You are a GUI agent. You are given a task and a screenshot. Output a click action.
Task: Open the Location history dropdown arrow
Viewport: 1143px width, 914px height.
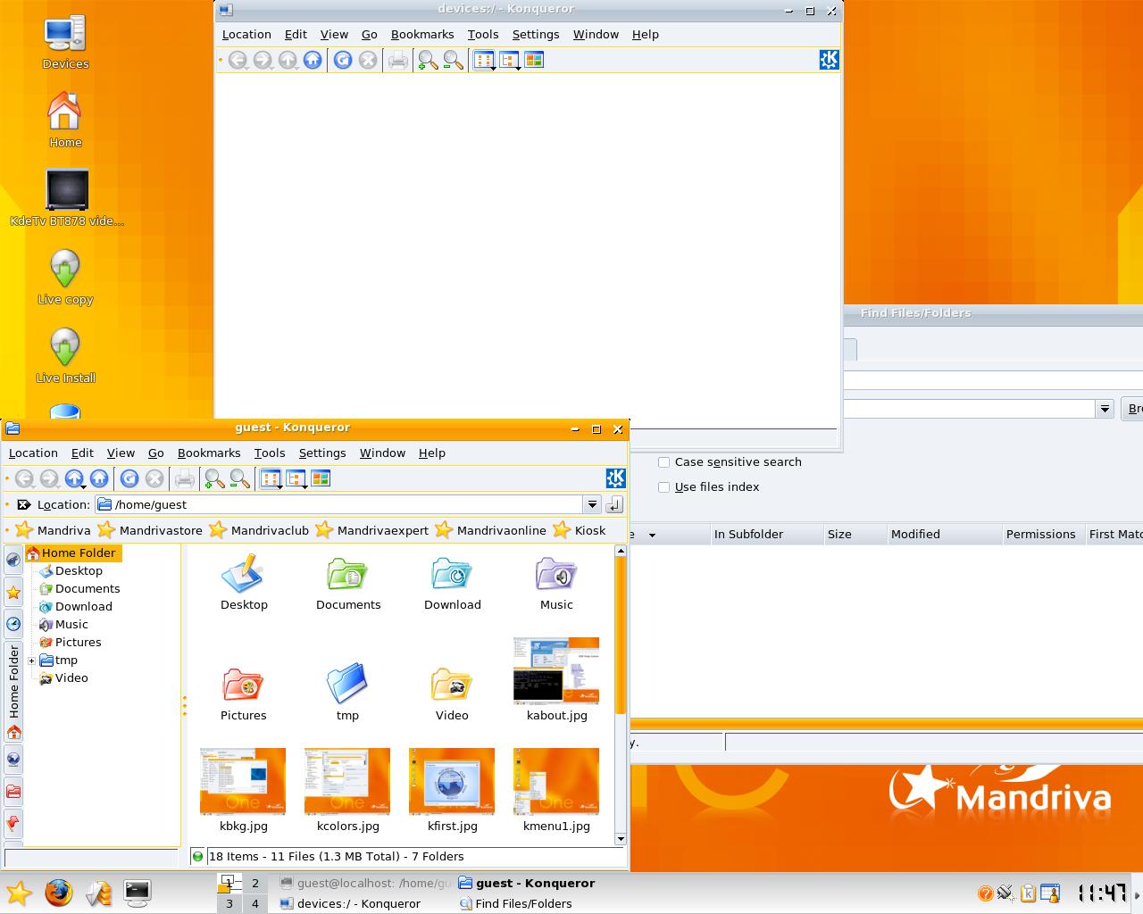[x=592, y=505]
